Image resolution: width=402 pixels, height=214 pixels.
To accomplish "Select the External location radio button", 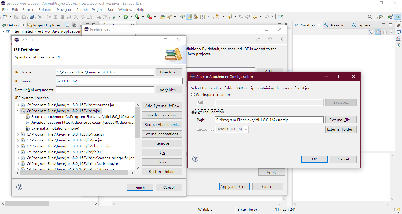I will (193, 112).
